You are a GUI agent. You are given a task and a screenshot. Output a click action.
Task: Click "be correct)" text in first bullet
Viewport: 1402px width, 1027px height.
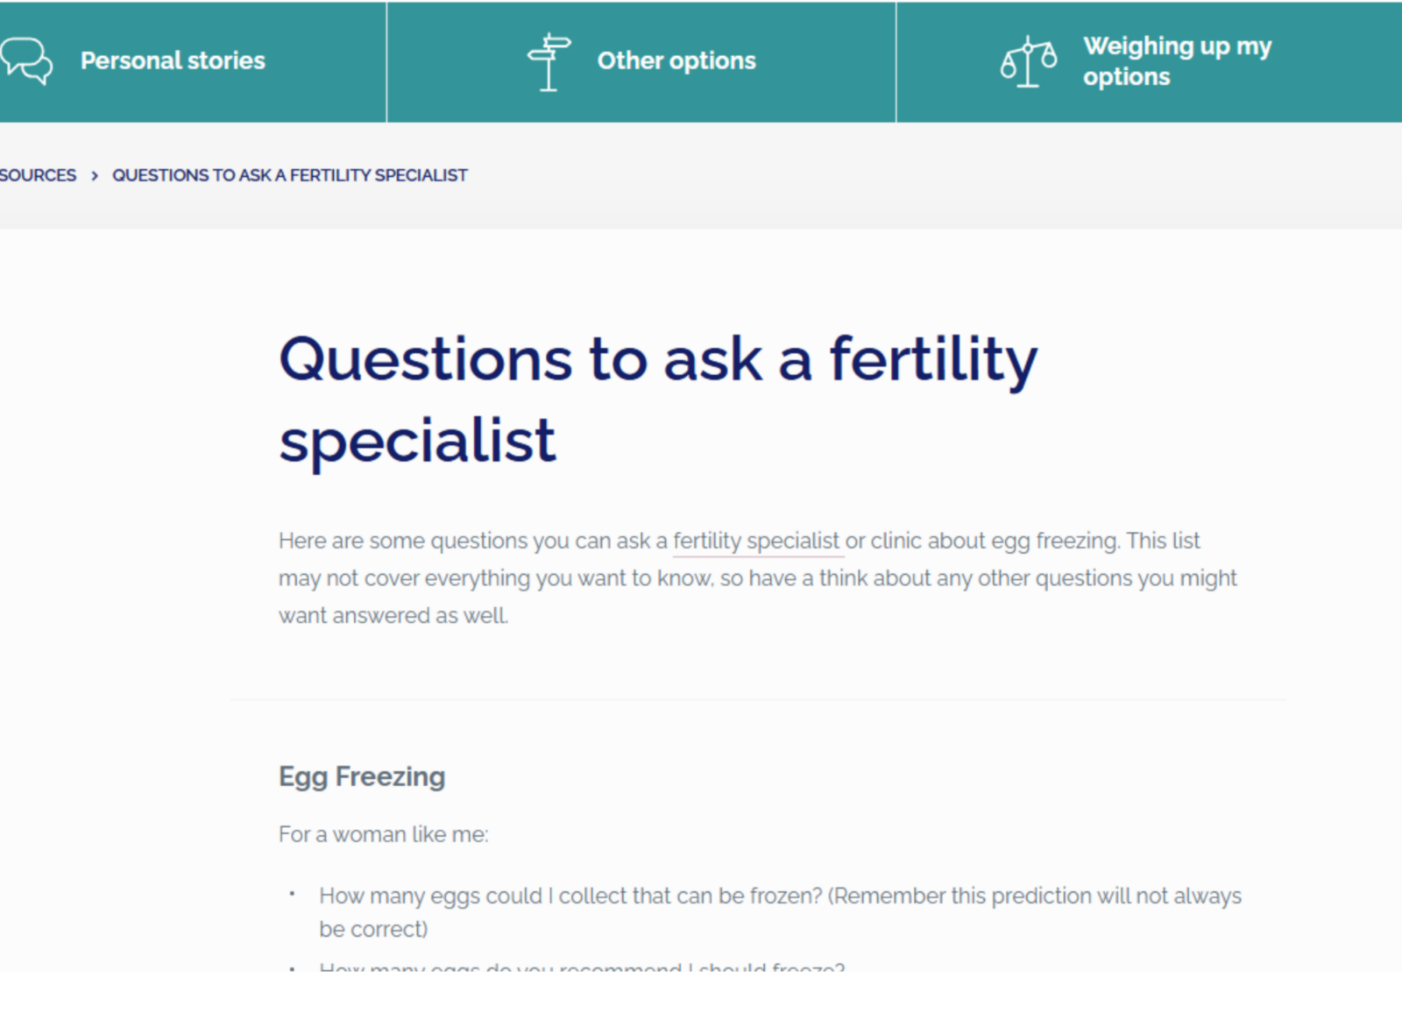click(x=373, y=929)
